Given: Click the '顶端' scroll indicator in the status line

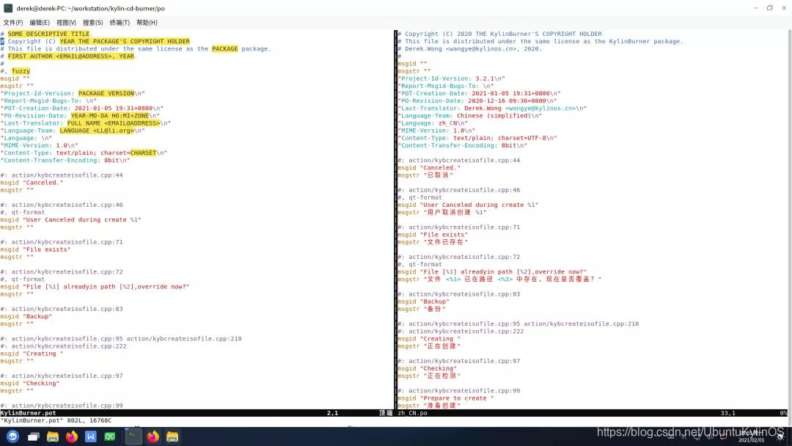Looking at the screenshot, I should (x=386, y=413).
